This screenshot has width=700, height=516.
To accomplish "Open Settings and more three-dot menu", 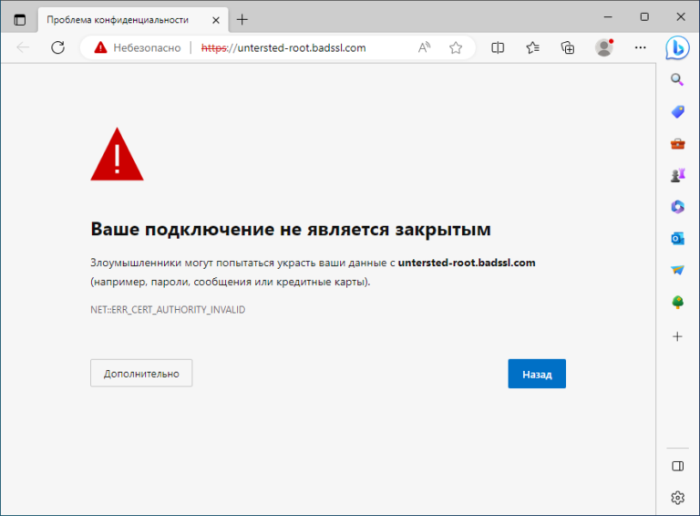I will 640,47.
